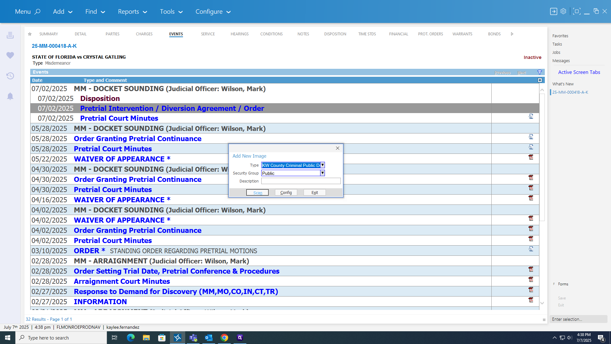
Task: Open Microsoft Teams from the taskbar
Action: 193,338
